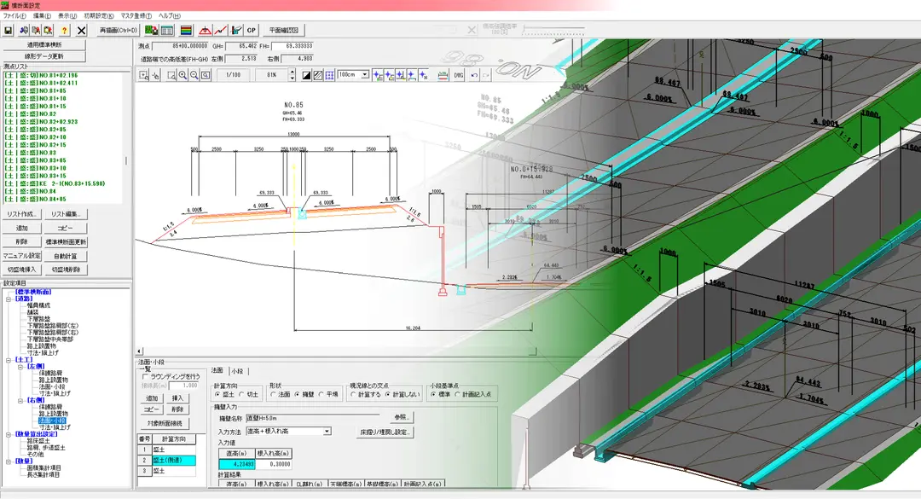Open the マスタ登録 menu
This screenshot has width=921, height=499.
click(136, 16)
